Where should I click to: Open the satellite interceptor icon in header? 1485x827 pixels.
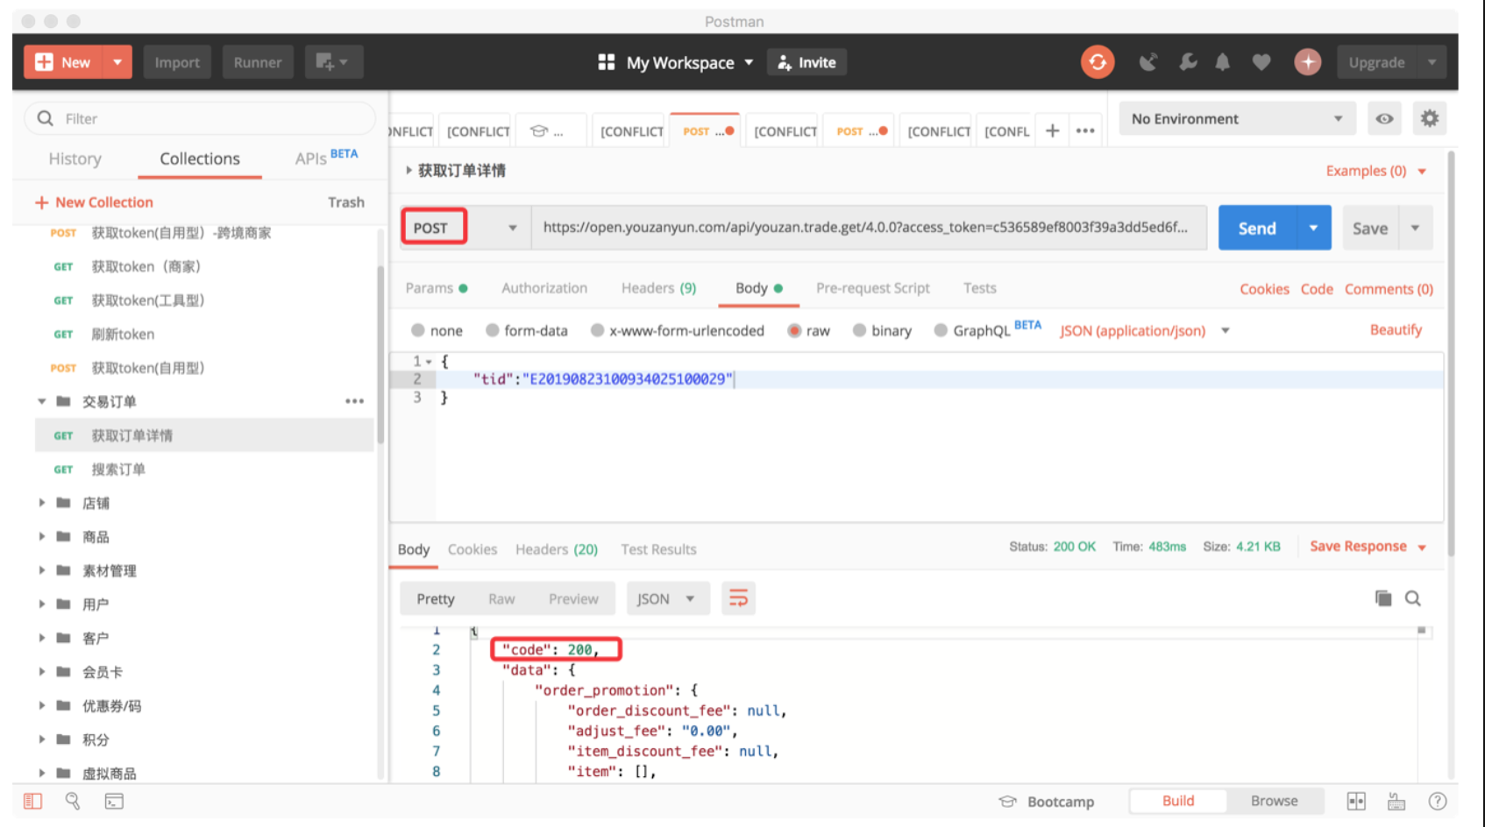(x=1147, y=62)
